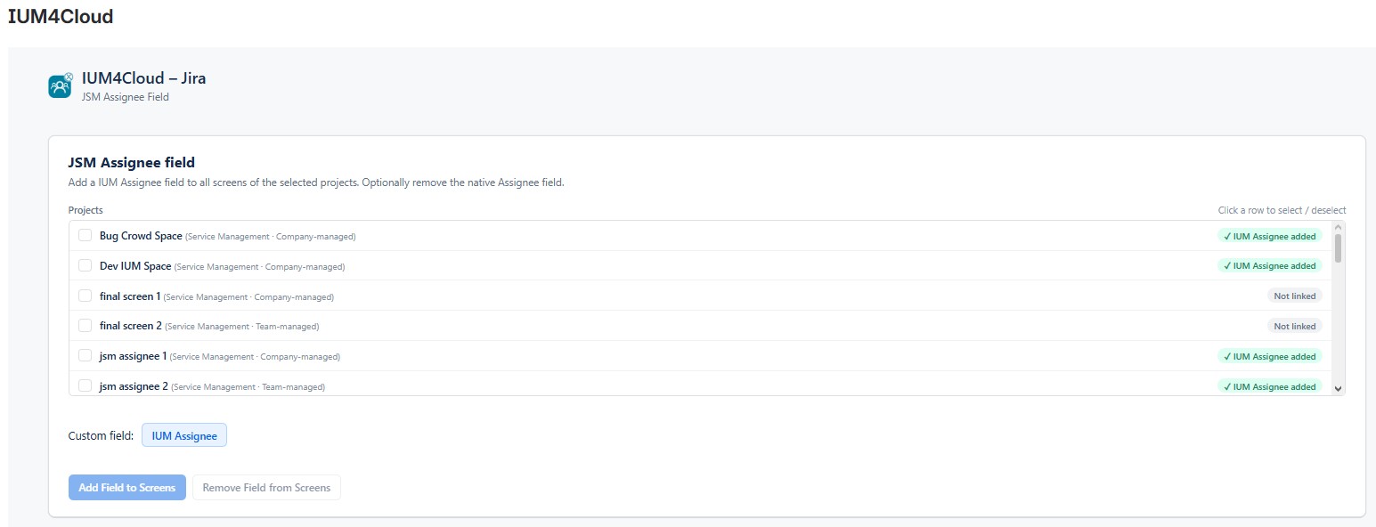Select the Dev IUM Space project name
Image resolution: width=1376 pixels, height=527 pixels.
pyautogui.click(x=135, y=266)
